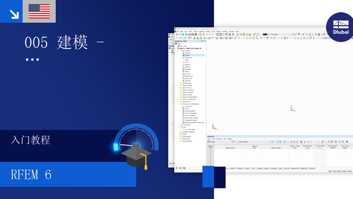This screenshot has width=353, height=199.
Task: Switch to the Solid Sets table tab
Action: click(x=312, y=168)
